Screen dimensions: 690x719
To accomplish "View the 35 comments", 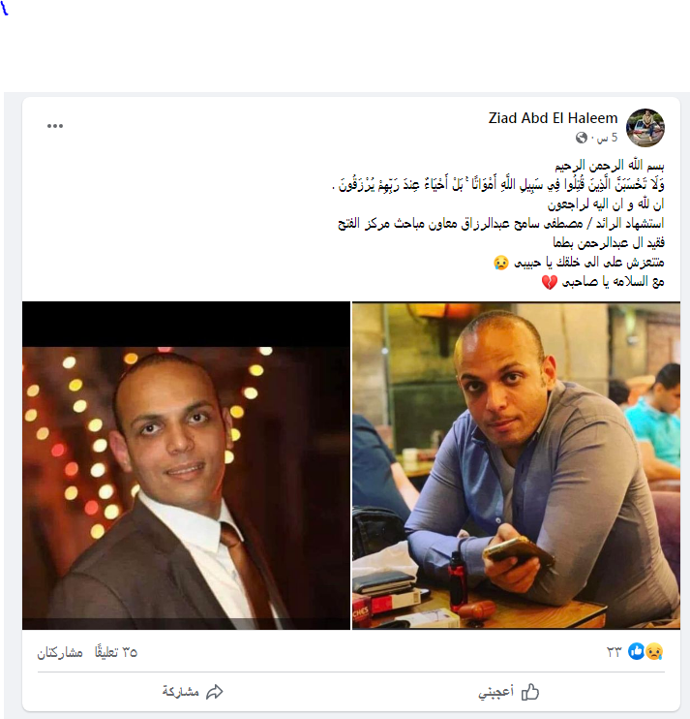I will tap(116, 651).
